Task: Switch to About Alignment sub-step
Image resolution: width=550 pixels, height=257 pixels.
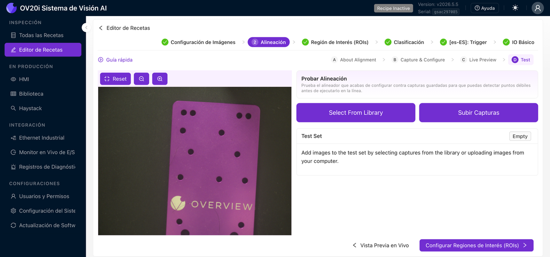Action: point(353,60)
